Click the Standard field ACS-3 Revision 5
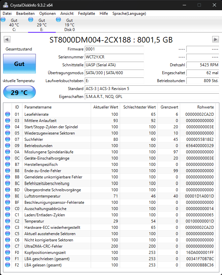This screenshot has width=222, height=275. pyautogui.click(x=152, y=89)
